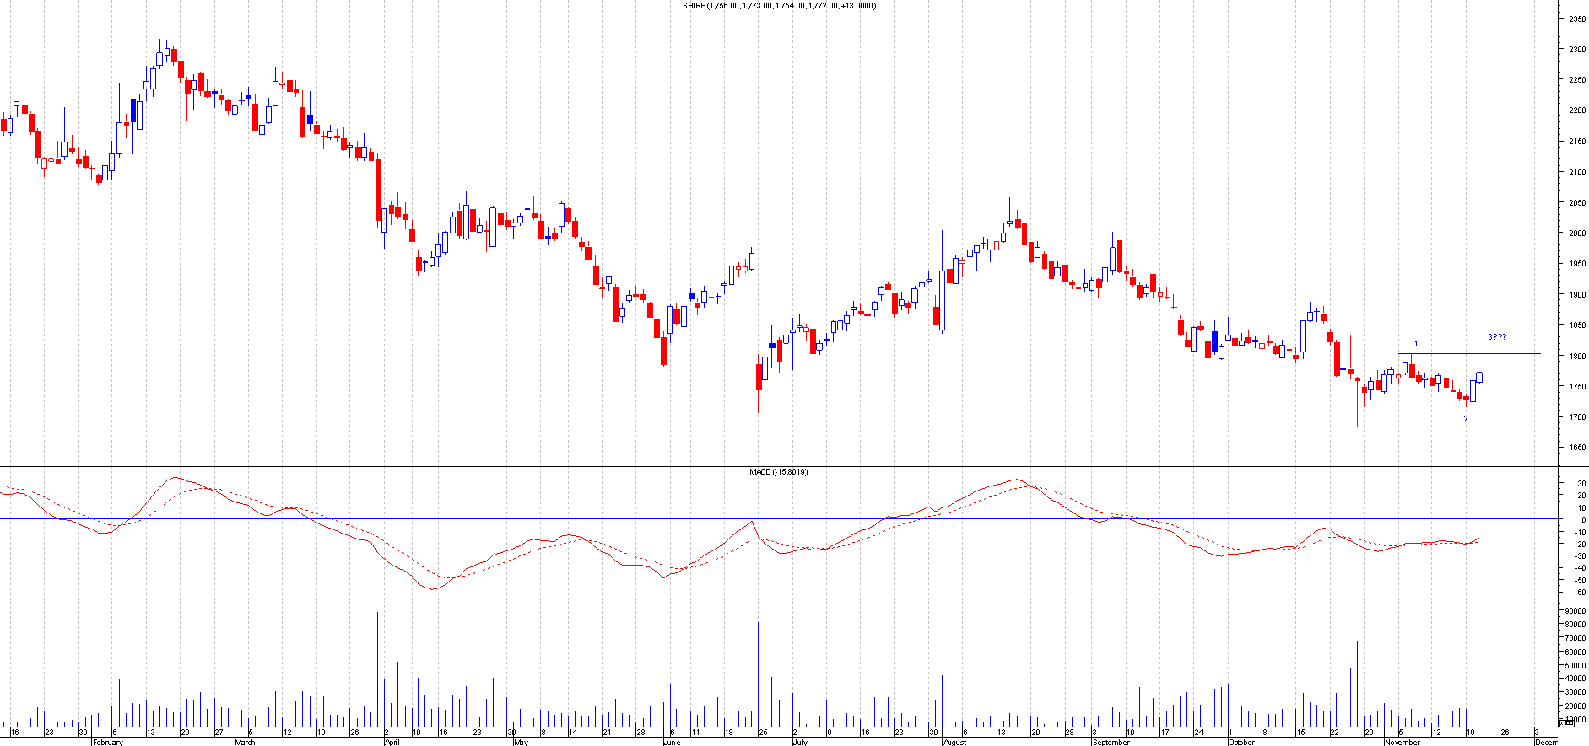Select the April month marker on the time axis

coord(392,742)
